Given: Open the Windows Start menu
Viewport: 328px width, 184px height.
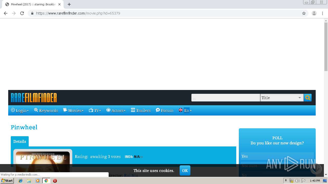Looking at the screenshot, I should pyautogui.click(x=7, y=181).
